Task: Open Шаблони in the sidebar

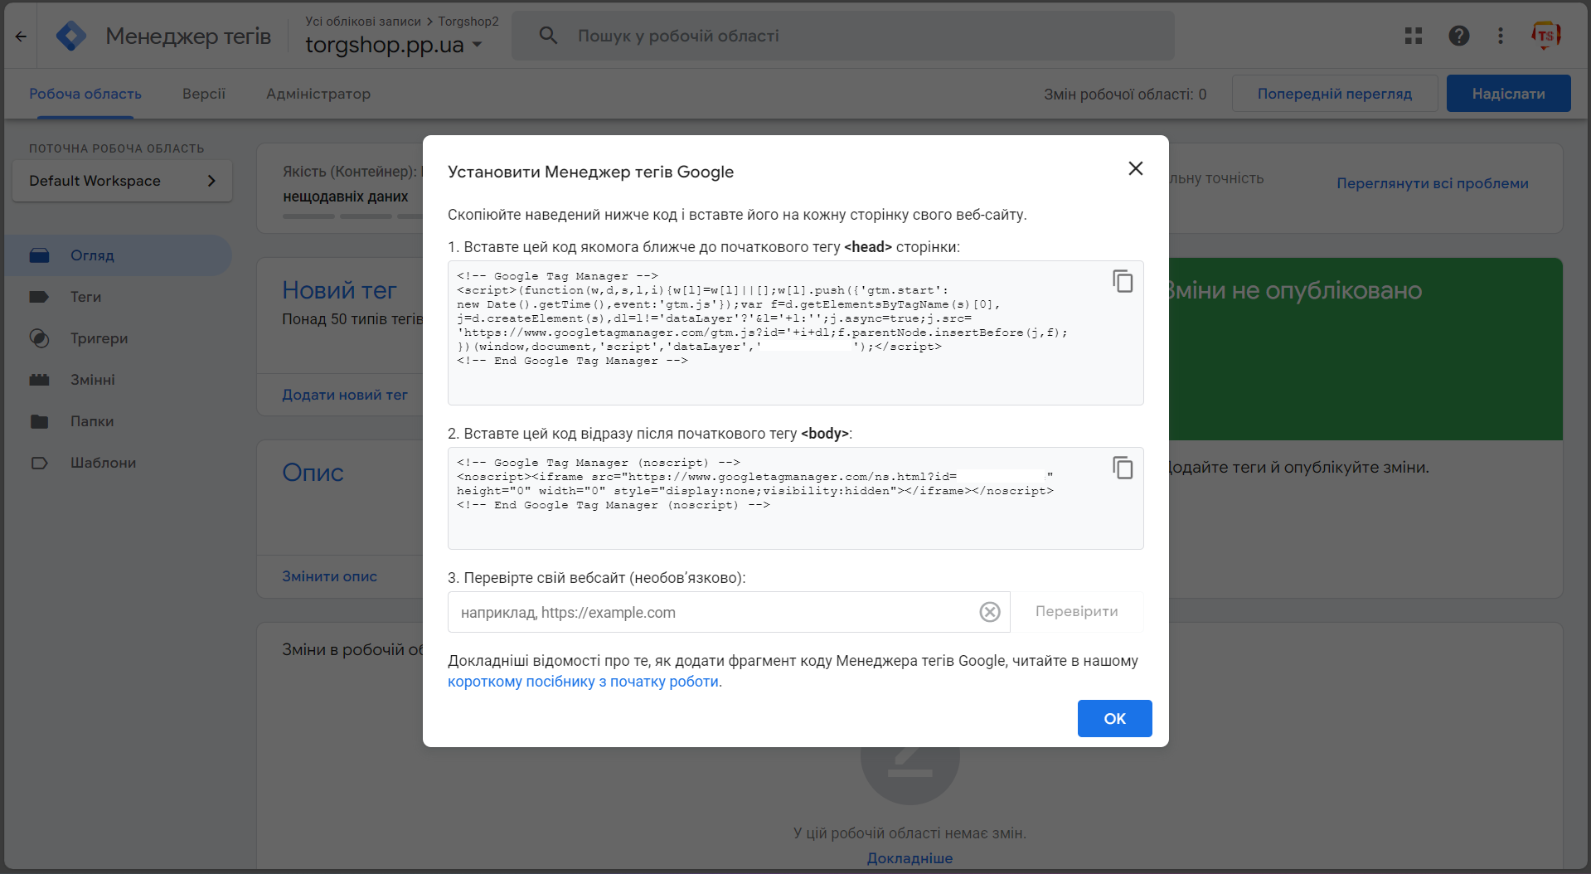Action: coord(119,463)
